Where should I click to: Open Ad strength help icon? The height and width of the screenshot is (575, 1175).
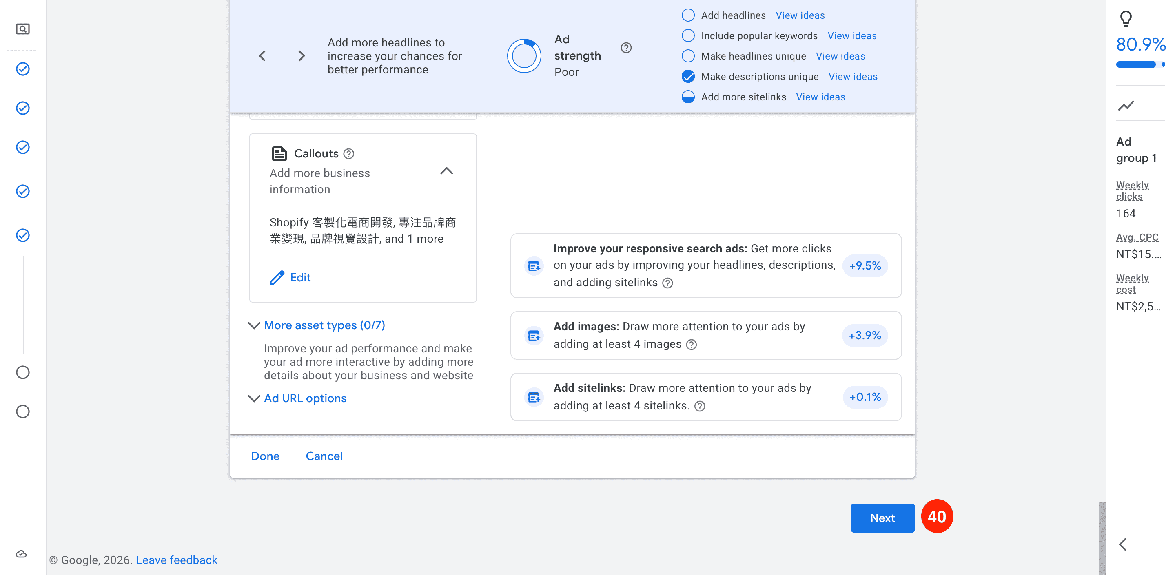[x=626, y=48]
